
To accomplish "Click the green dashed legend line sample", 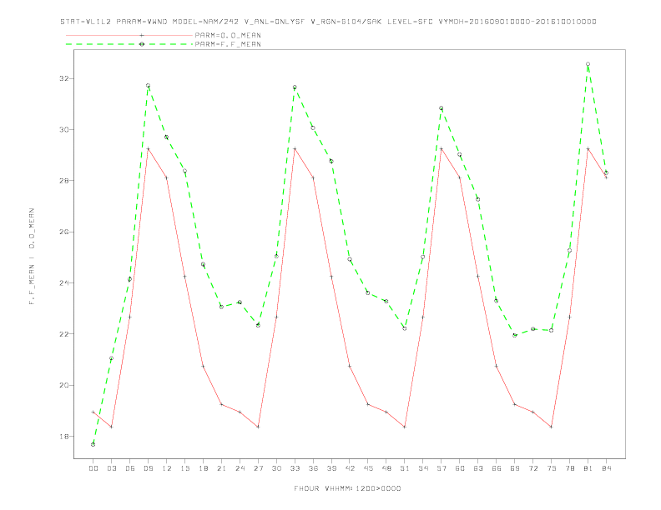I will [129, 44].
